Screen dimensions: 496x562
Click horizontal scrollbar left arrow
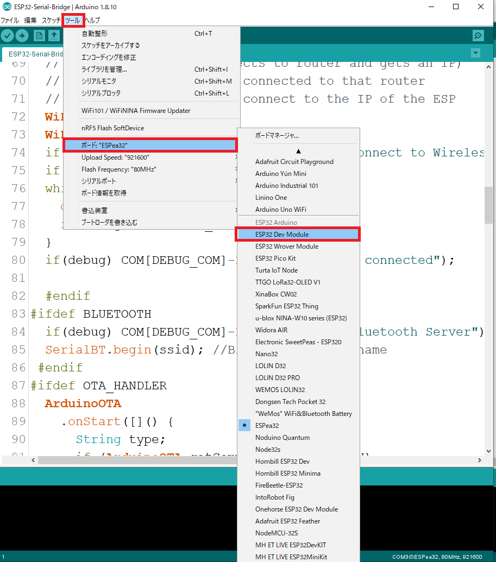(x=33, y=460)
